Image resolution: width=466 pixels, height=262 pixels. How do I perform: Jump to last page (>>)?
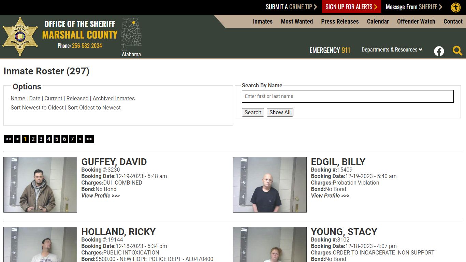click(x=89, y=139)
